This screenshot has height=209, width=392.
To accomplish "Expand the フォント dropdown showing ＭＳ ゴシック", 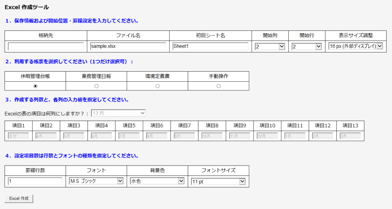I will [96, 181].
